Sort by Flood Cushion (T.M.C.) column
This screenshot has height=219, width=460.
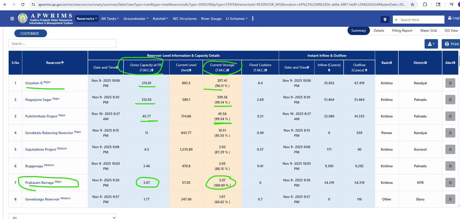coord(260,68)
